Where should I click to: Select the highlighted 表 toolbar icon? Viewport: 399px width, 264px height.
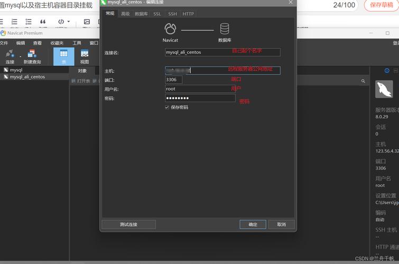pyautogui.click(x=63, y=56)
